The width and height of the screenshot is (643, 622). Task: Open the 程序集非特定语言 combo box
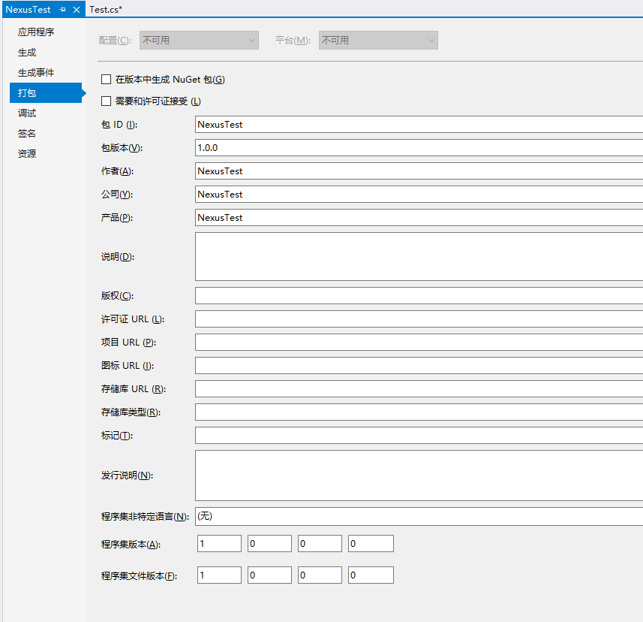click(x=419, y=517)
